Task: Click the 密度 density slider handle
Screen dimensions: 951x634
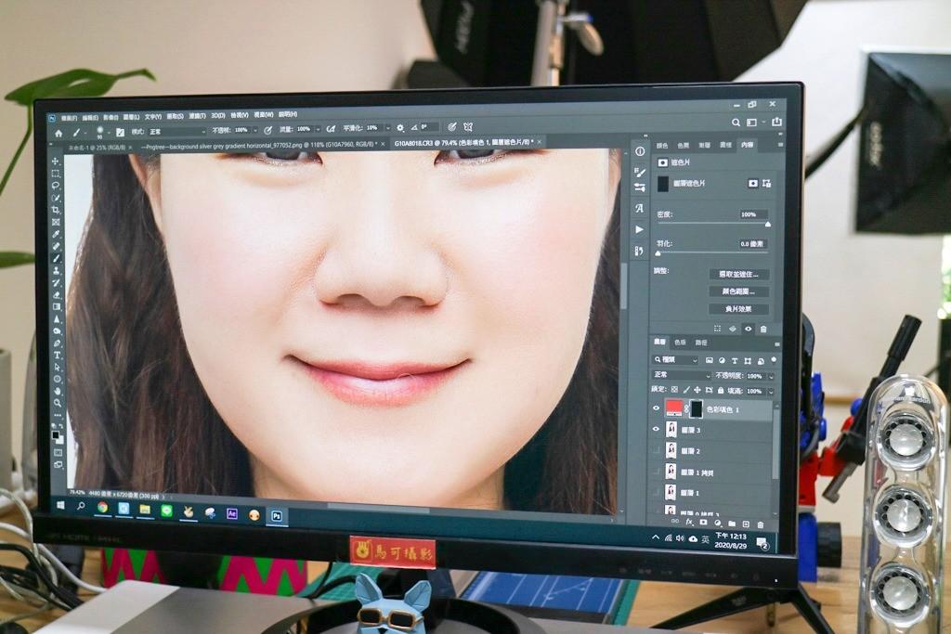Action: [767, 224]
